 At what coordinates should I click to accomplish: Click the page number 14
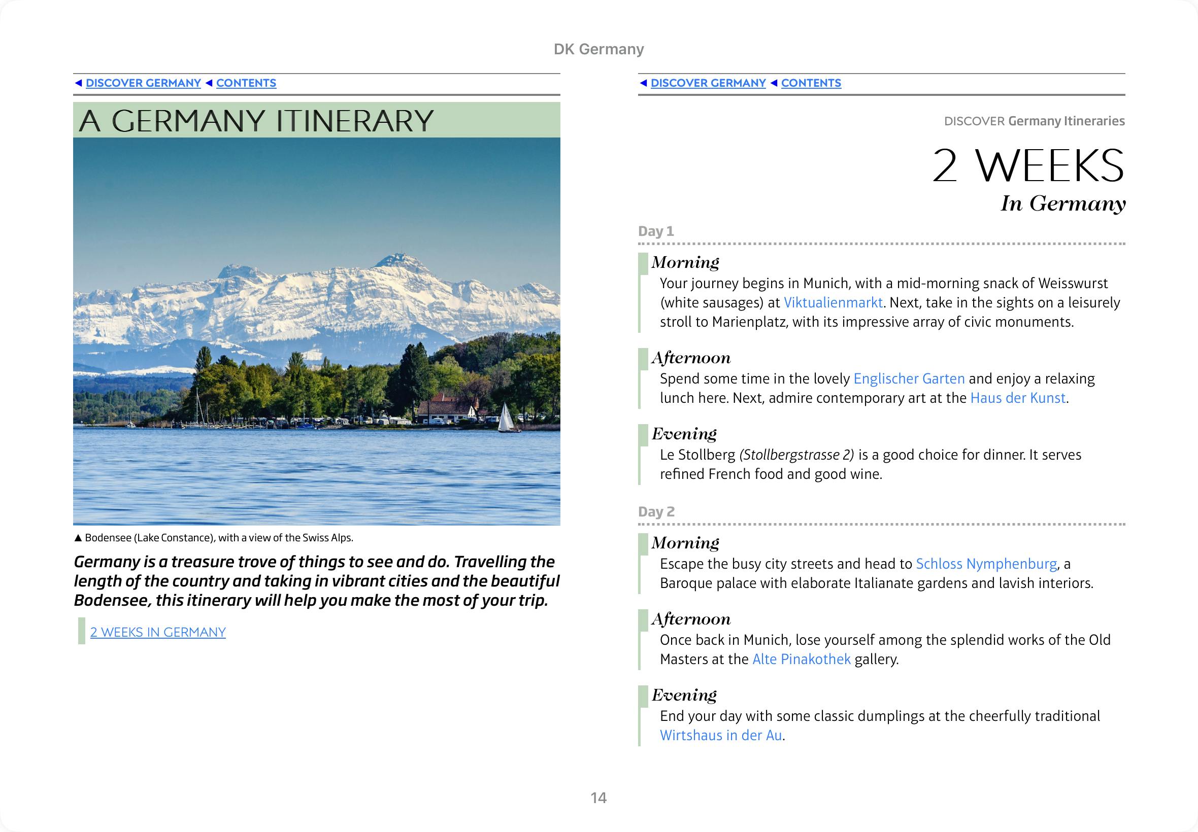[x=598, y=798]
